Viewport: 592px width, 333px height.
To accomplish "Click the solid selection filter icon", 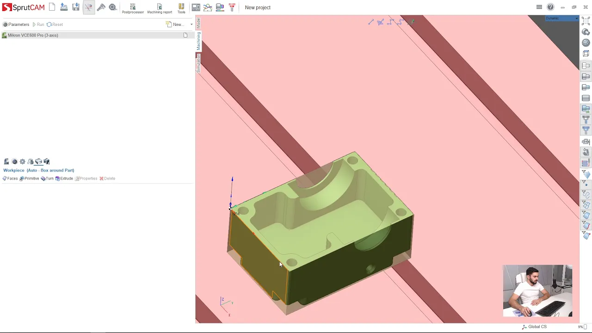I will click(x=586, y=174).
